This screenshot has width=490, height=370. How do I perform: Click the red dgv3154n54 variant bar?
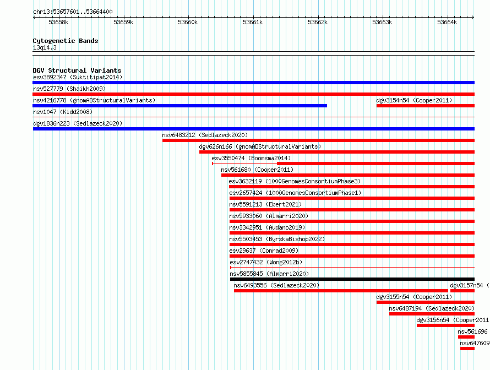click(426, 106)
